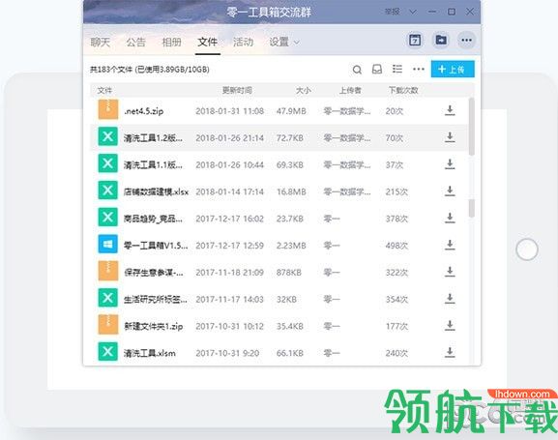Switch to the 活动 tab
This screenshot has width=558, height=440.
(243, 43)
